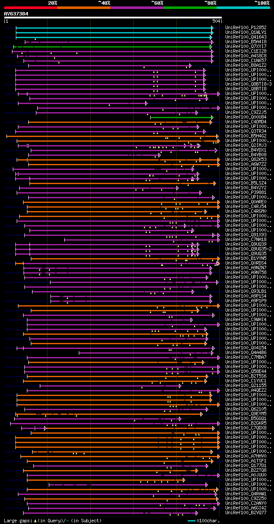Open the UniRef100_Q04154 record
Screen dimensions: 274x524
point(246,348)
